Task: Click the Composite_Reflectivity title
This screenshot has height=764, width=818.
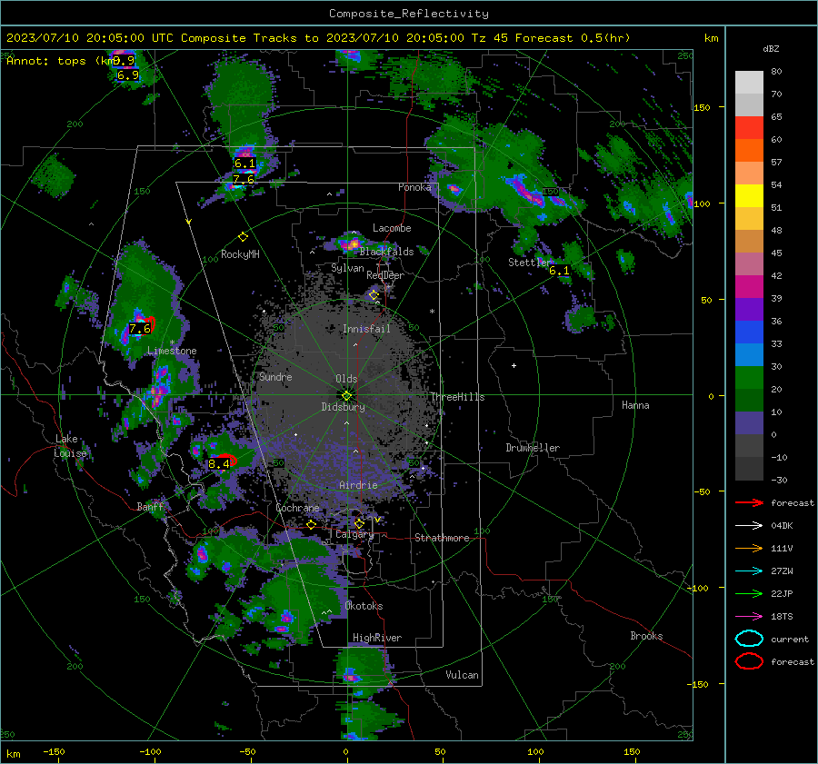Action: (408, 14)
